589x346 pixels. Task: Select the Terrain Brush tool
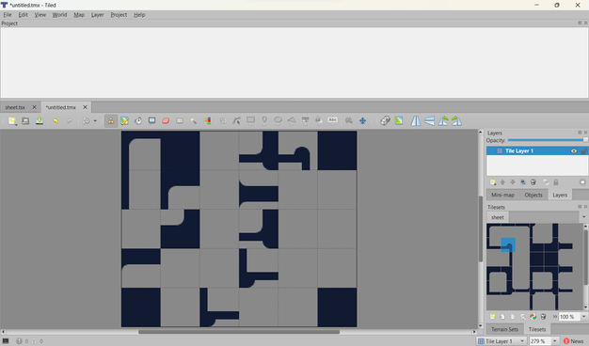[x=125, y=121]
